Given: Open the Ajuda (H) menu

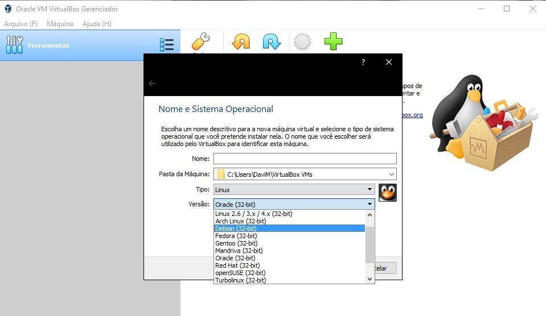Looking at the screenshot, I should [97, 24].
